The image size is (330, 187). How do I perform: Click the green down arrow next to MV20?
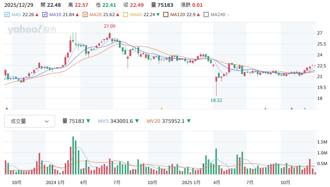click(189, 121)
